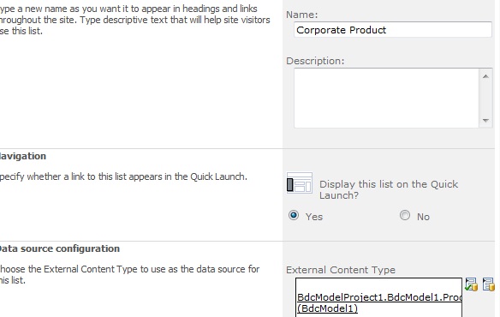500x317 pixels.
Task: Click the Name: label
Action: [x=302, y=15]
